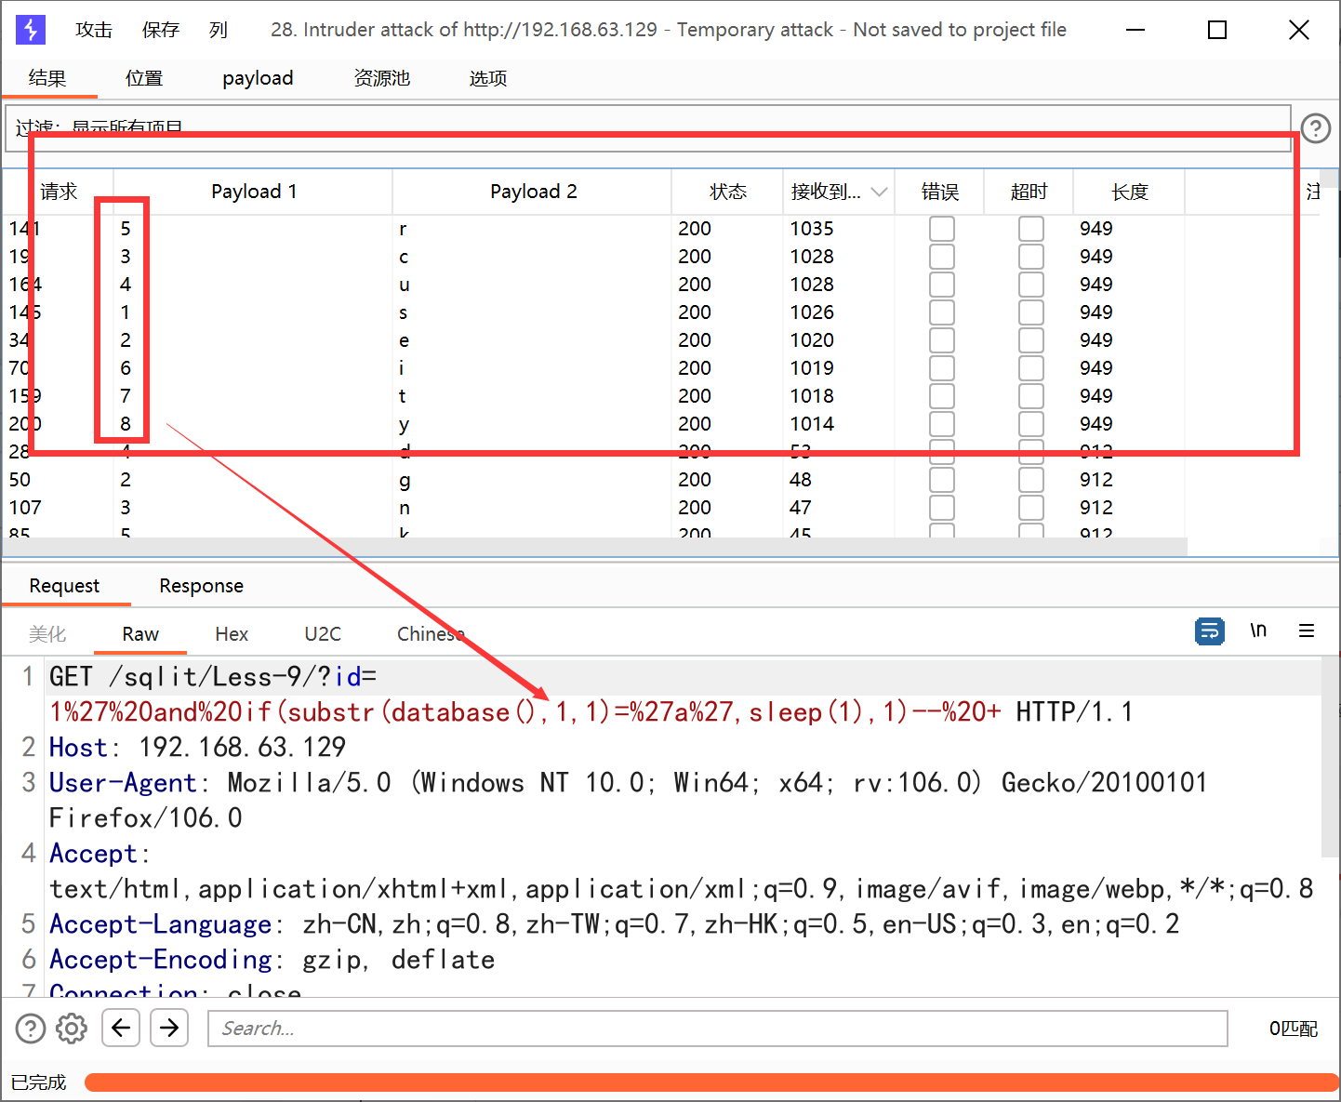The width and height of the screenshot is (1341, 1102).
Task: Switch to the Hex view tab
Action: [x=232, y=634]
